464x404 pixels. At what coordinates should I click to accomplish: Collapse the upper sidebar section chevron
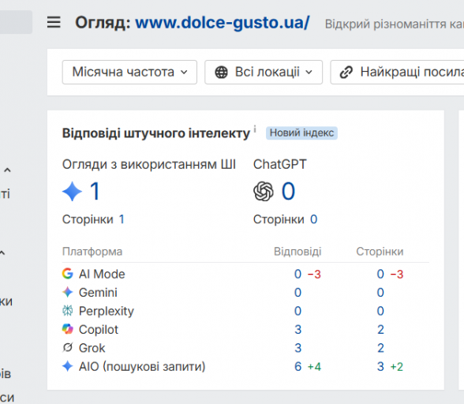pos(7,170)
